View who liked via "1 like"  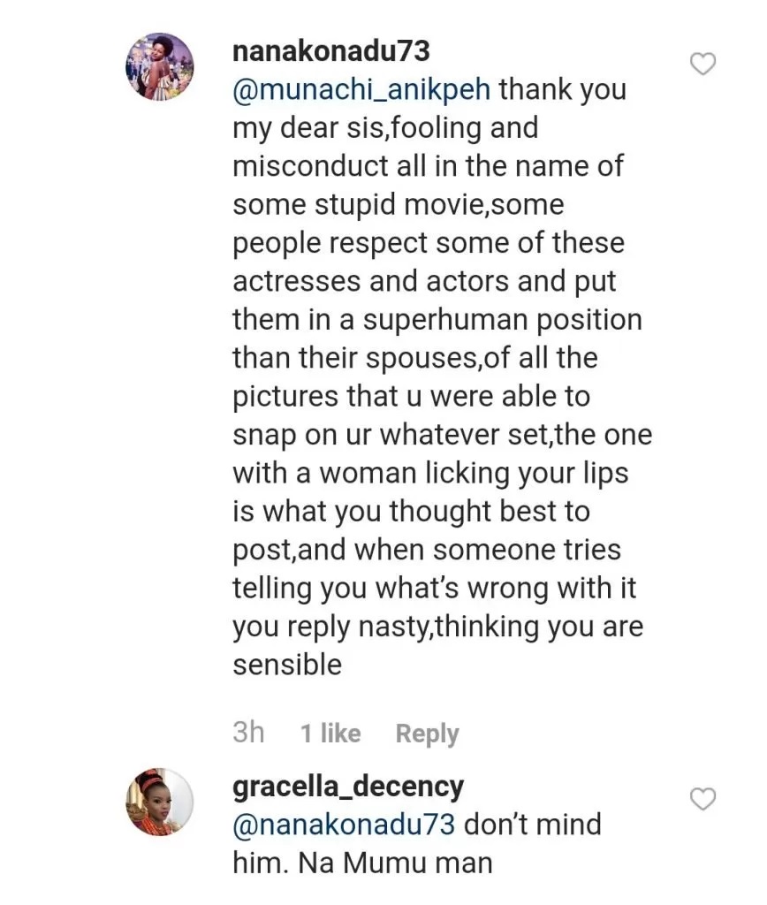pos(330,734)
